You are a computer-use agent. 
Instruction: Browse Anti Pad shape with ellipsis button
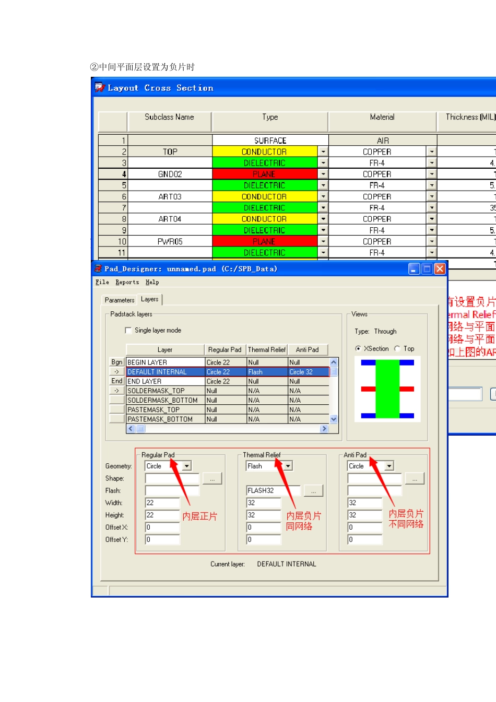tap(415, 478)
